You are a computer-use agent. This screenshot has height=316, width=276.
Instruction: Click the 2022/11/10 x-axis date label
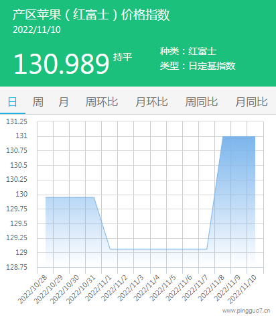pyautogui.click(x=243, y=289)
